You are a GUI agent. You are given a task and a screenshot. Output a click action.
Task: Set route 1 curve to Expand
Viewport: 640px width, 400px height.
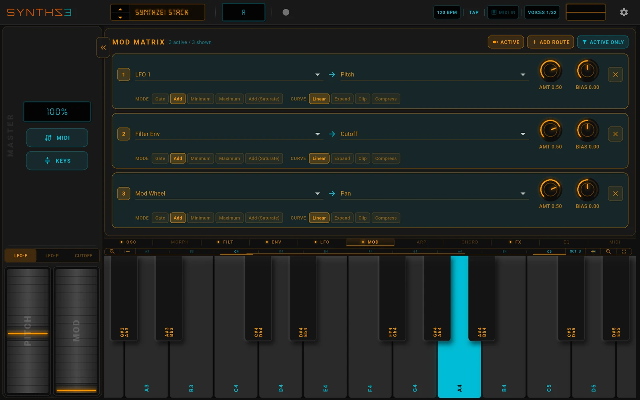[342, 99]
